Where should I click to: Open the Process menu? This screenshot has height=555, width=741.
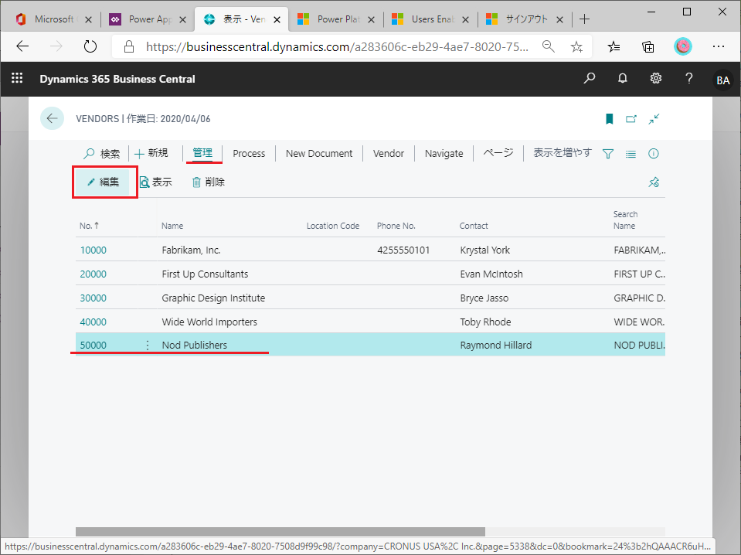coord(249,154)
